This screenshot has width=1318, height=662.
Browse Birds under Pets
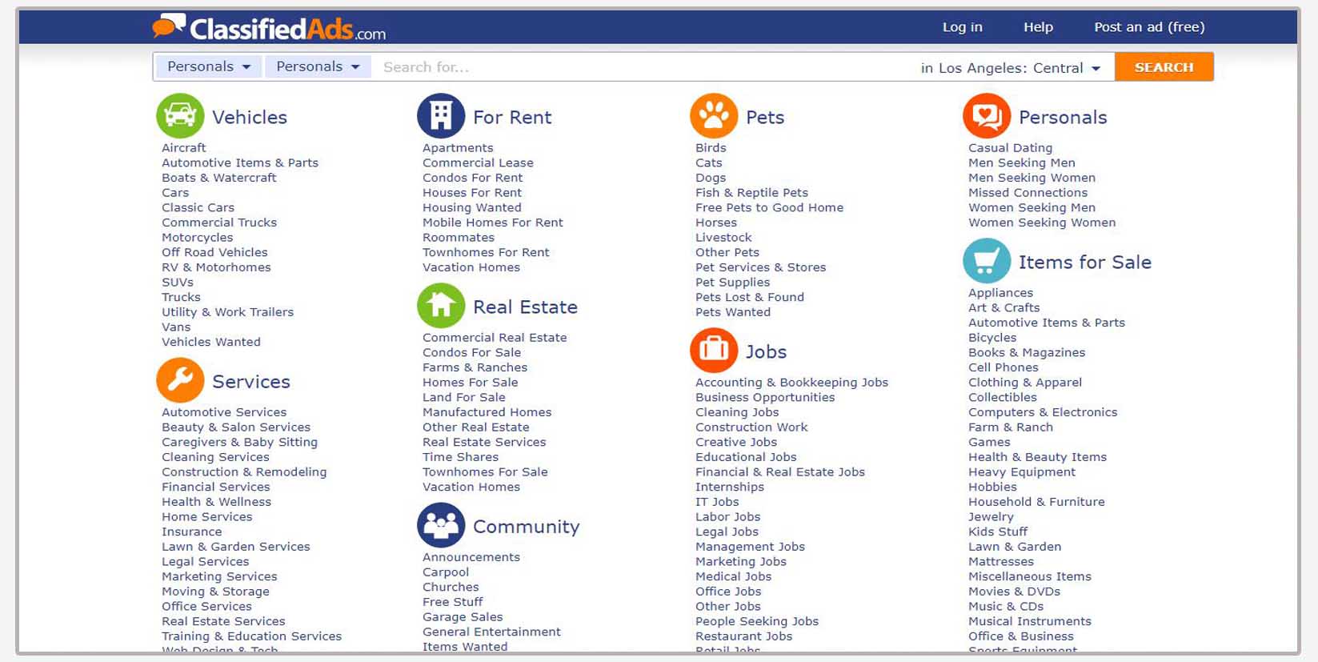pyautogui.click(x=711, y=148)
